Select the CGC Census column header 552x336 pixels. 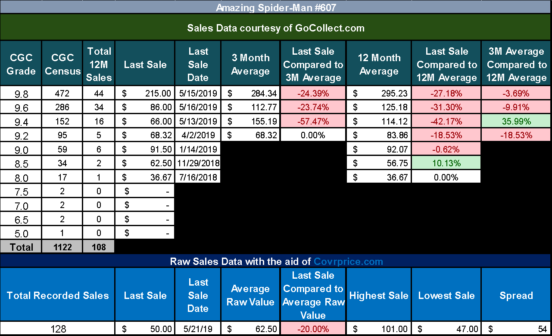pos(62,64)
